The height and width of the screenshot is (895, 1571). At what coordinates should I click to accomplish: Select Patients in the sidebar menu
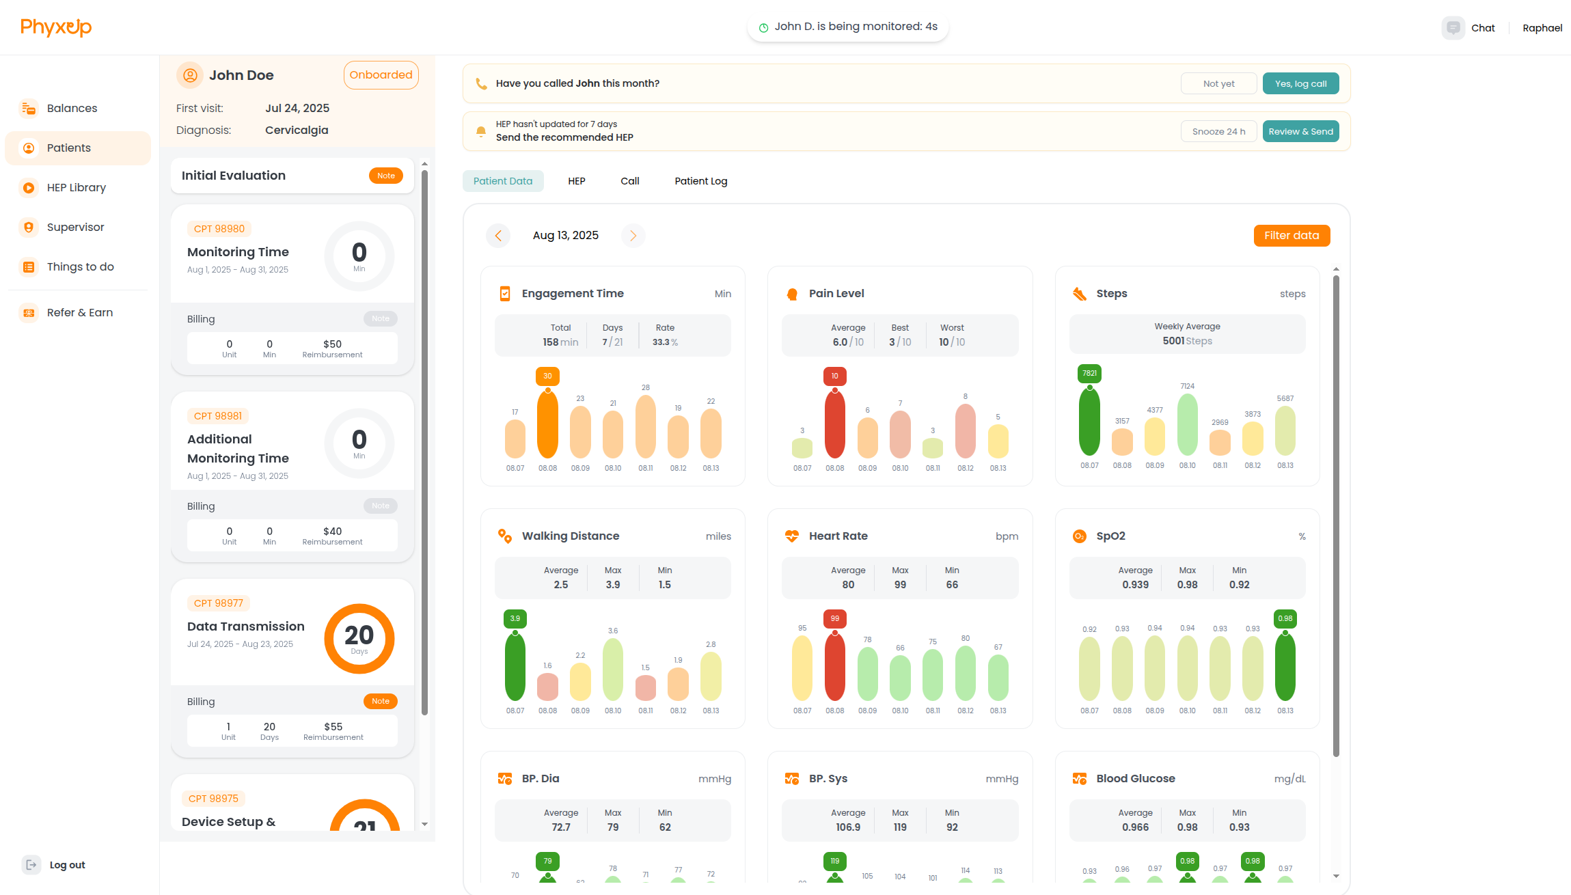click(x=78, y=148)
